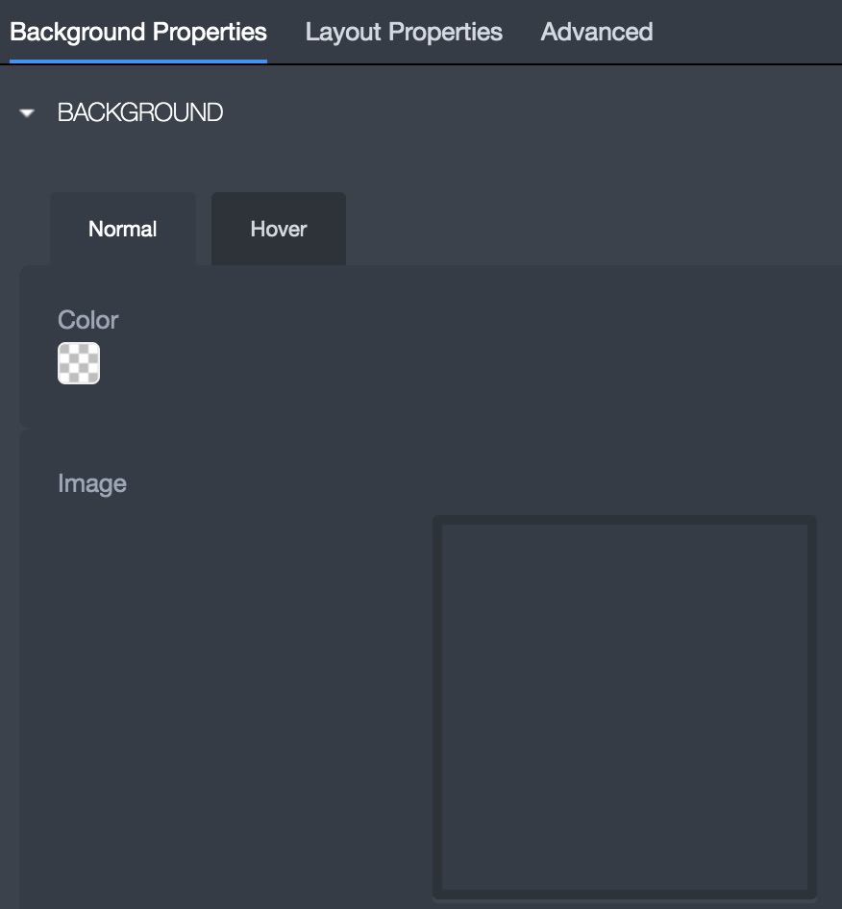Click the Image label
842x909 pixels.
pyautogui.click(x=91, y=483)
